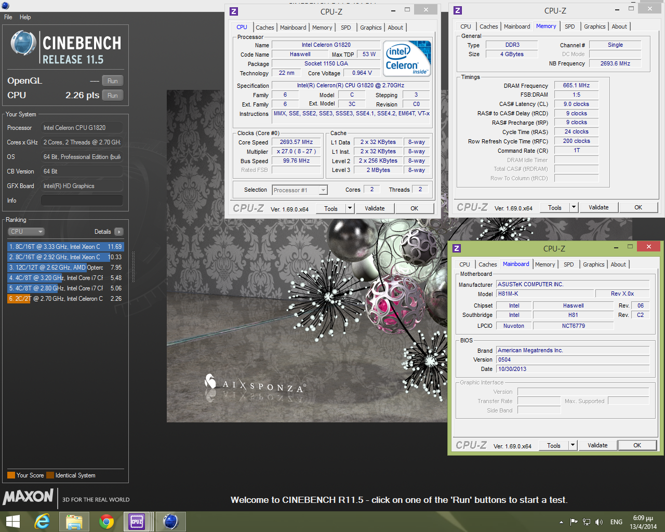Click the Cinebench logo sphere
Viewport: 665px width, 532px height.
tap(23, 43)
